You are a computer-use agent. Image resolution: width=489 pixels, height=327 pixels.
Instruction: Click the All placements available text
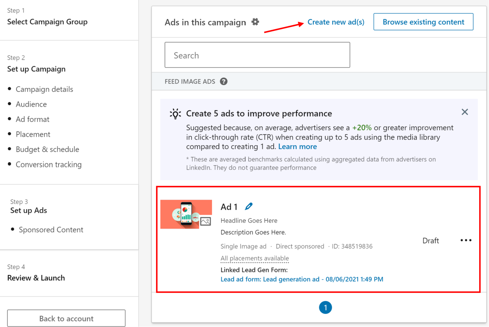point(254,258)
